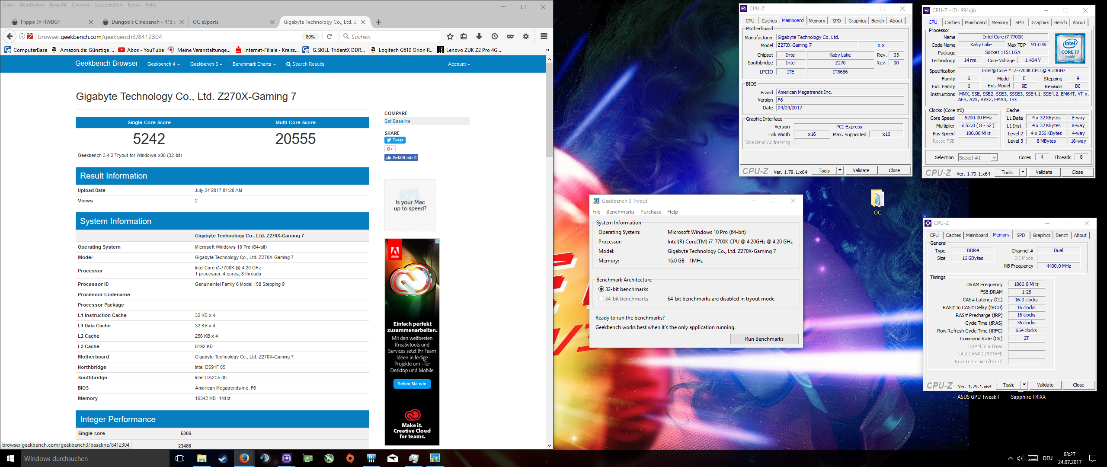The height and width of the screenshot is (467, 1107).
Task: Open the Socket #1 selection combo box
Action: 978,158
